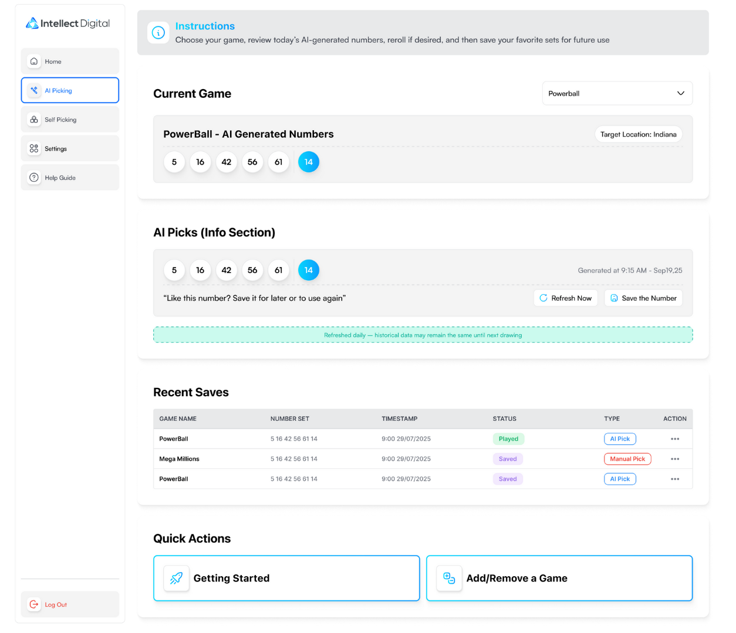This screenshot has width=736, height=633.
Task: Click the Help Guide question mark icon
Action: (34, 178)
